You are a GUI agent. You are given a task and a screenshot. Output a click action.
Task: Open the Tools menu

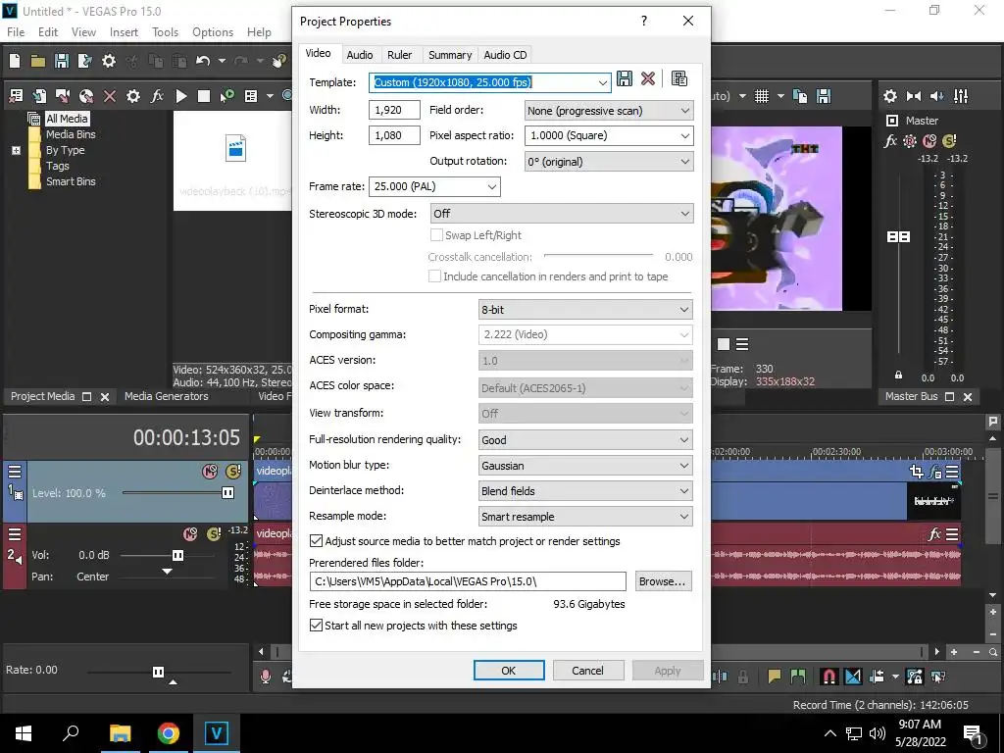pyautogui.click(x=165, y=32)
